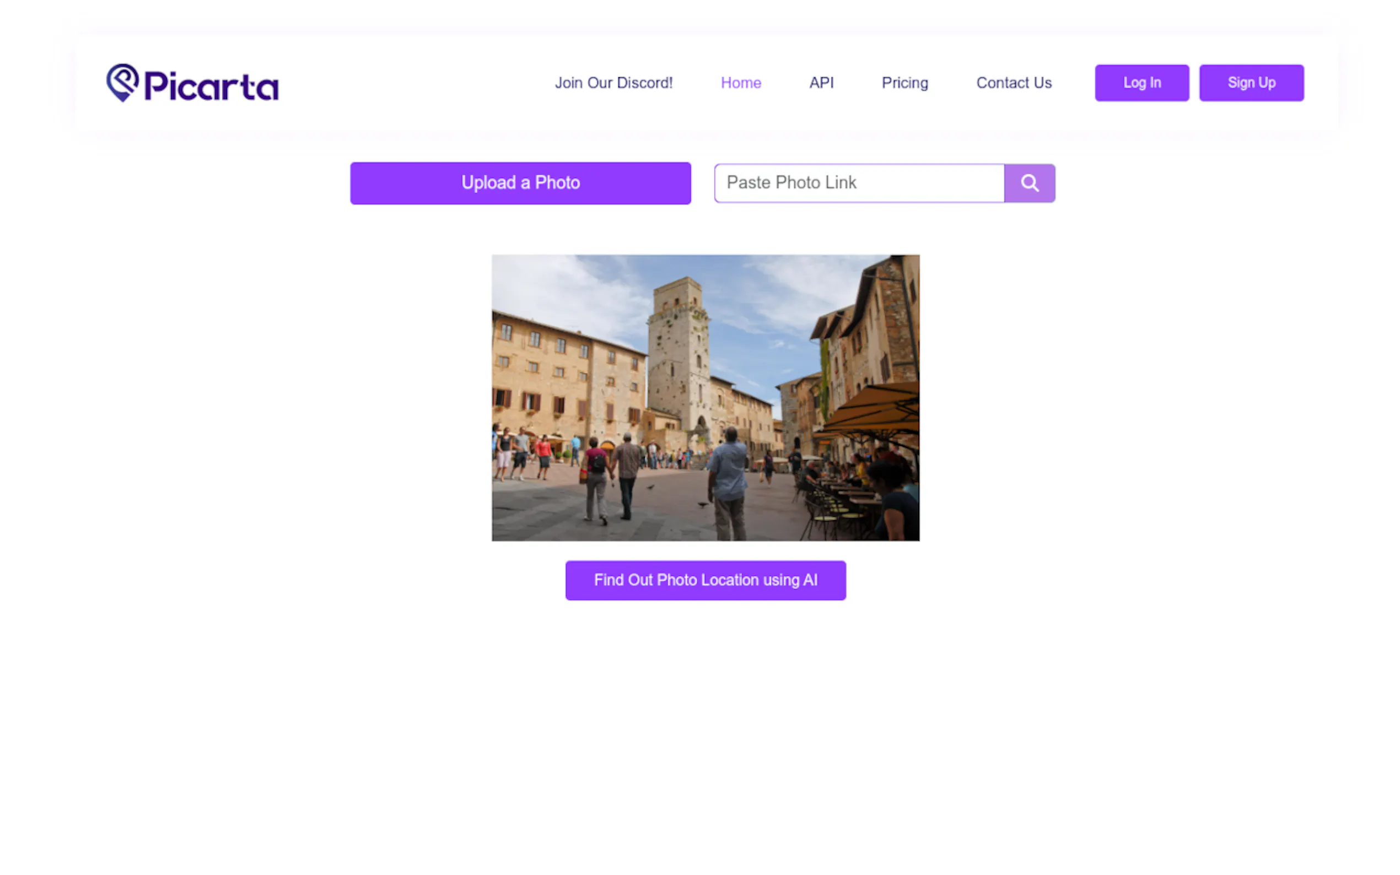Open the Contact Us page

(1014, 83)
